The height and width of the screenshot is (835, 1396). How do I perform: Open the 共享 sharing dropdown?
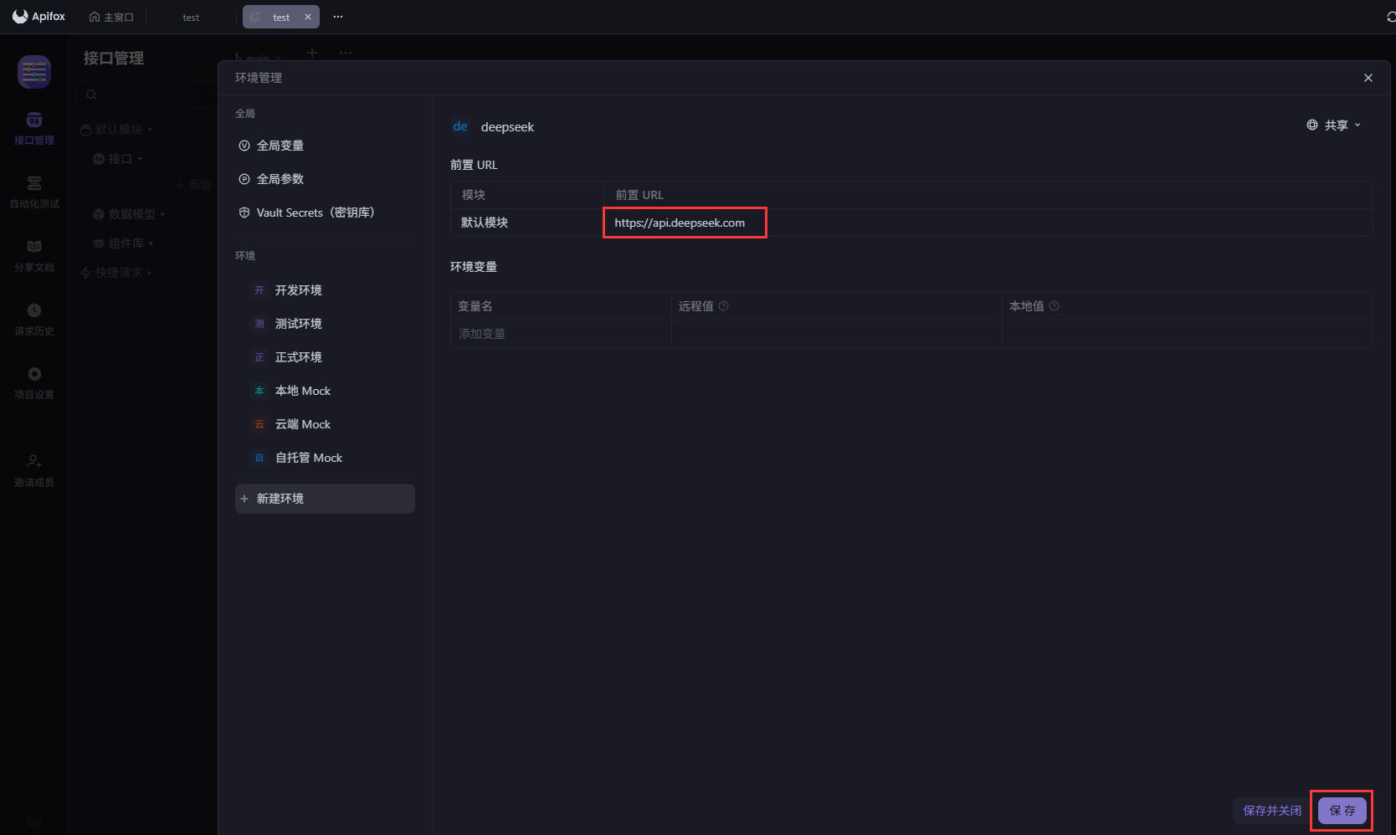(x=1335, y=126)
